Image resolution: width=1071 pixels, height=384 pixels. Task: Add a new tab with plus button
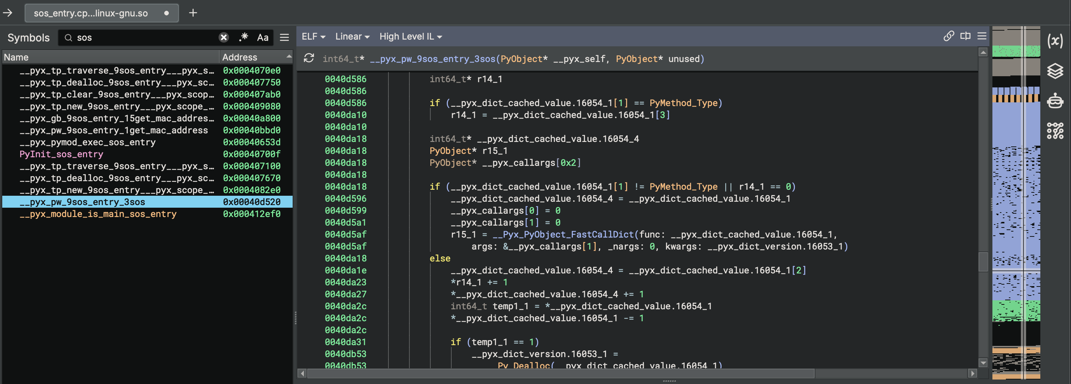point(193,13)
